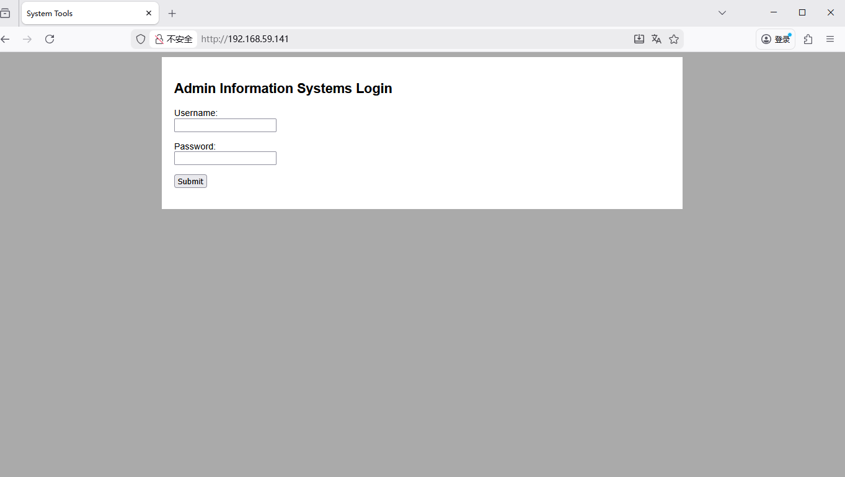Open the tracking protection shield icon
The image size is (845, 477).
(141, 39)
